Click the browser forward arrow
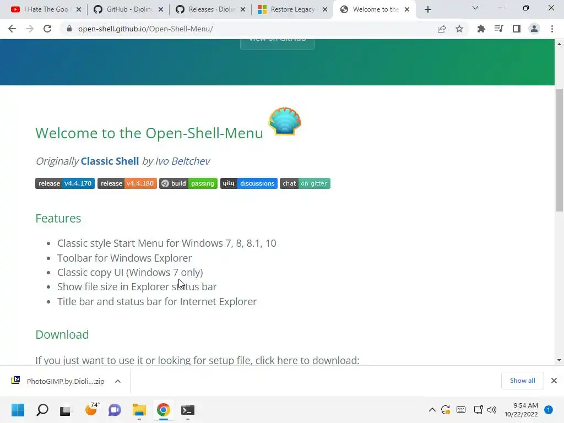The height and width of the screenshot is (423, 564). click(x=30, y=29)
